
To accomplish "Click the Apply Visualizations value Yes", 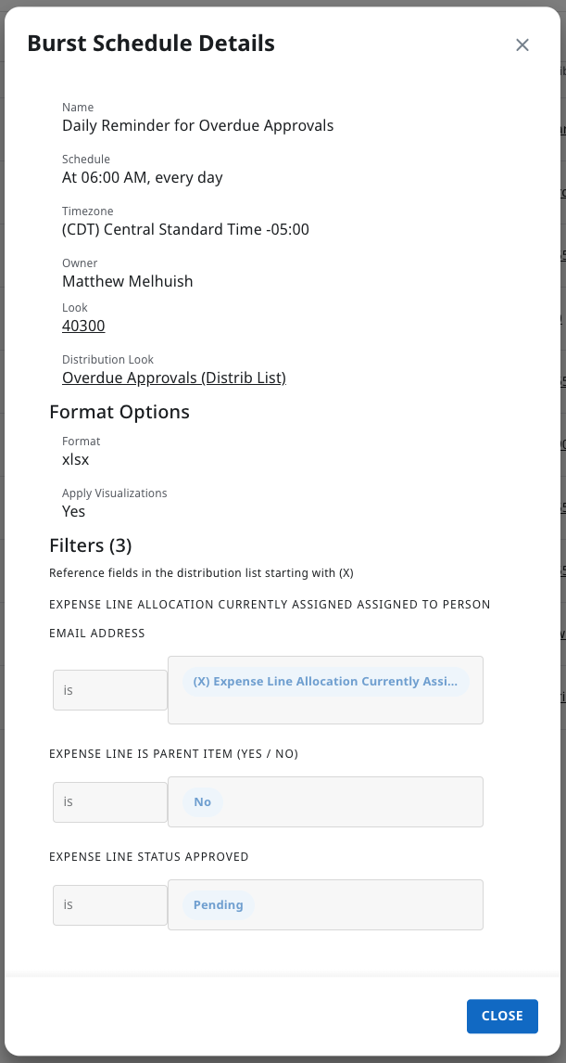I will coord(73,511).
